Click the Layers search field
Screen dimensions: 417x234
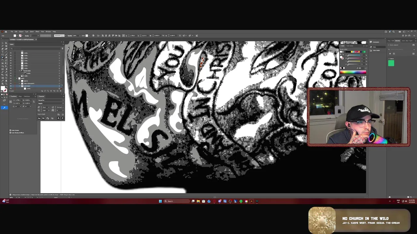pyautogui.click(x=36, y=48)
